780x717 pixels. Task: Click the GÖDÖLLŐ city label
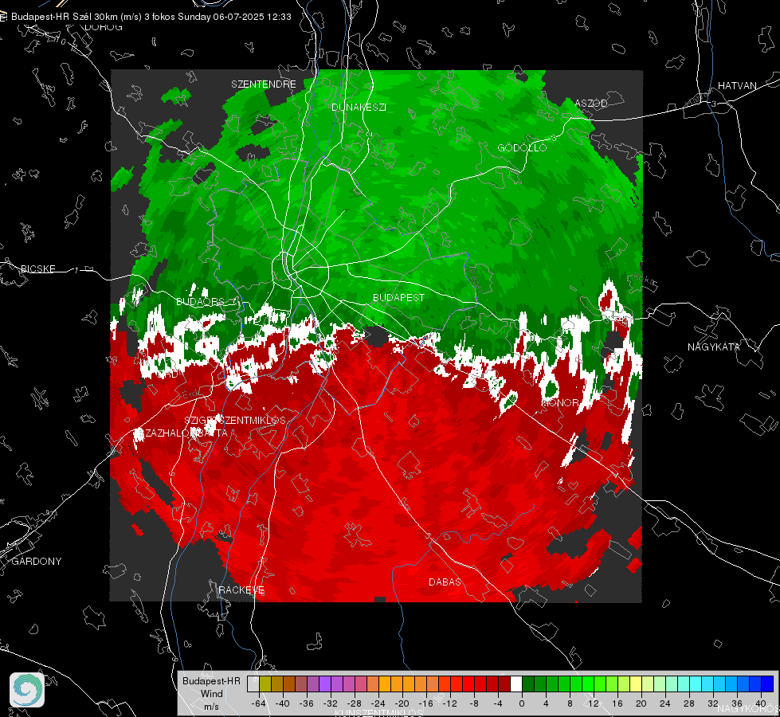tap(522, 147)
